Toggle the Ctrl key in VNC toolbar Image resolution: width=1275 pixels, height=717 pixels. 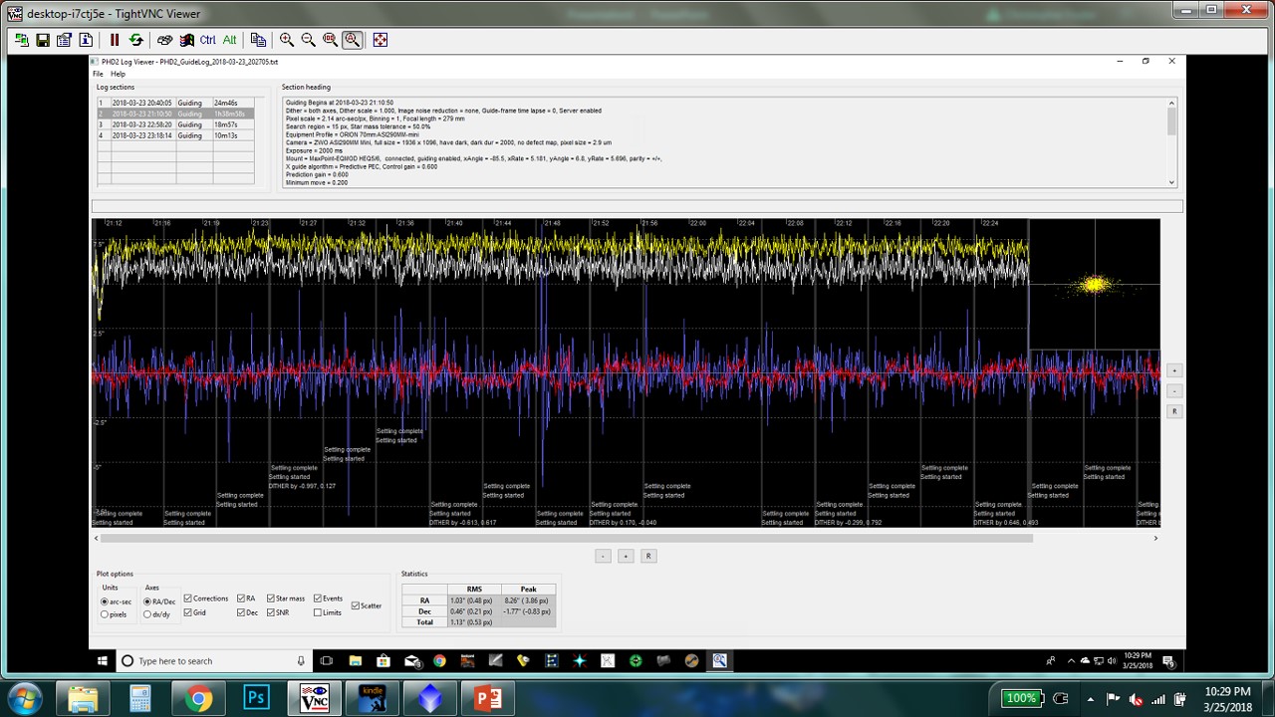(207, 40)
